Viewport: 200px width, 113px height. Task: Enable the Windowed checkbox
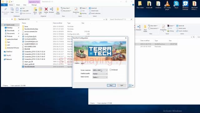pos(110,70)
